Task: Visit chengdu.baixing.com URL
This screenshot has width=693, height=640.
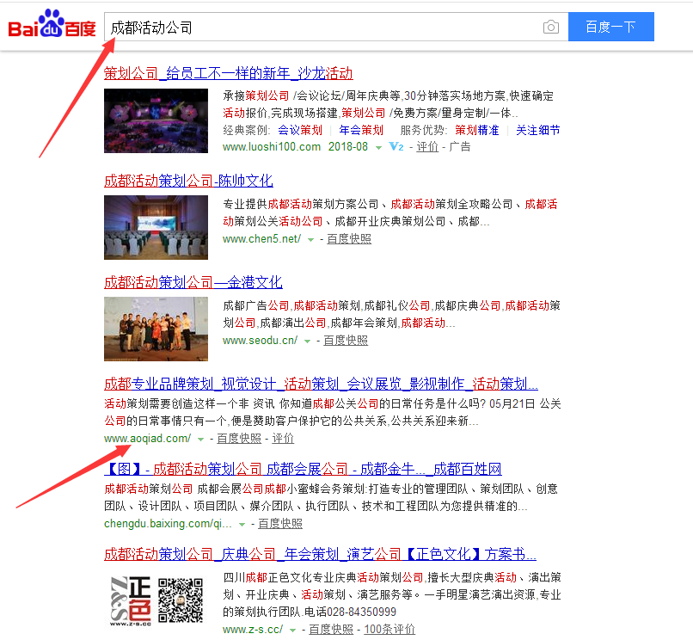Action: tap(168, 524)
